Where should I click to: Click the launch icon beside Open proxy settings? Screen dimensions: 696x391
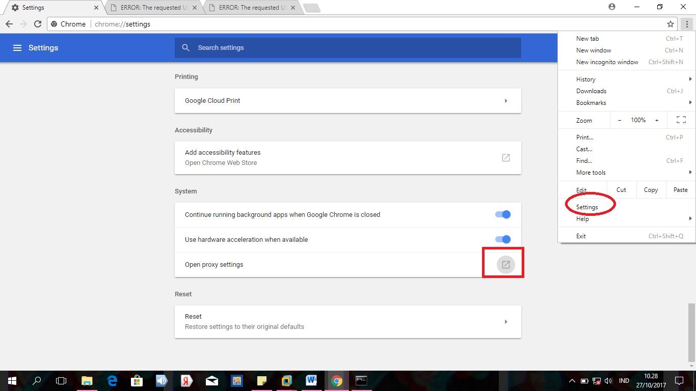[x=505, y=264]
